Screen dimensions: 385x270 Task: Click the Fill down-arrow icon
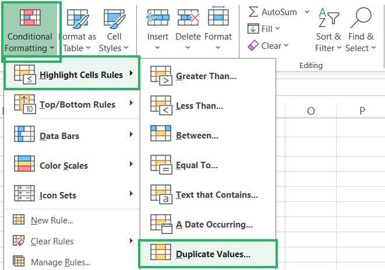(253, 29)
